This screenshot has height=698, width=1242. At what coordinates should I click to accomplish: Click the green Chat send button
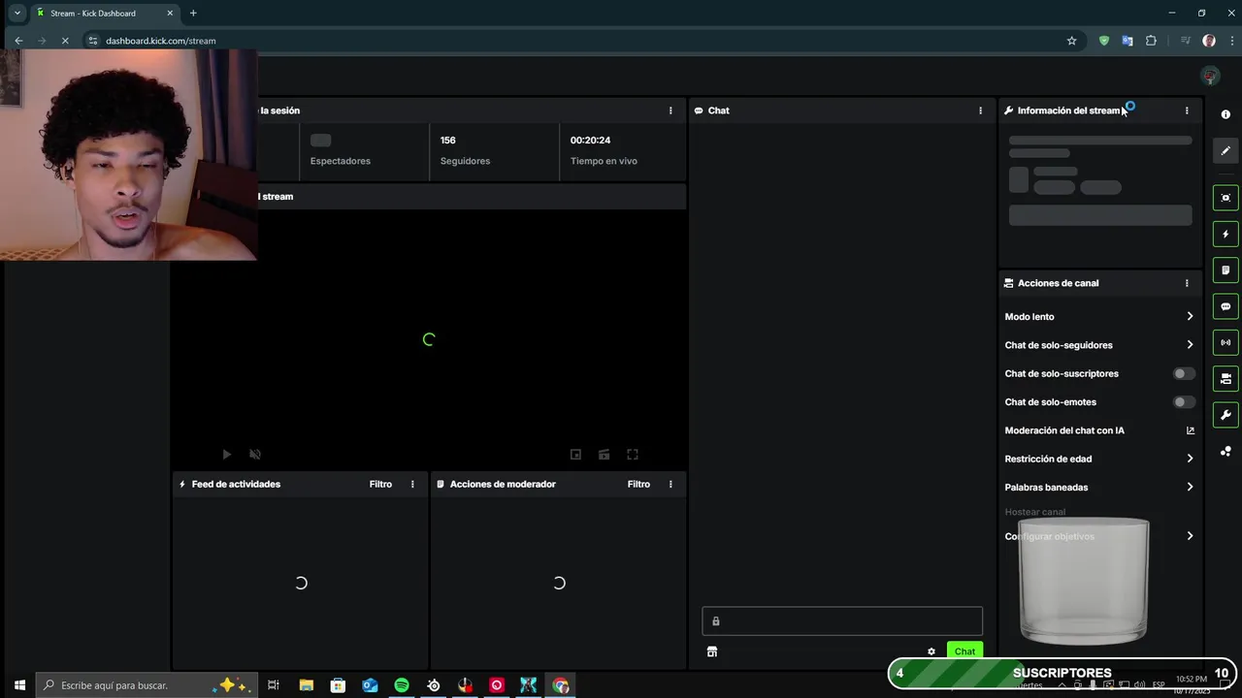point(964,651)
